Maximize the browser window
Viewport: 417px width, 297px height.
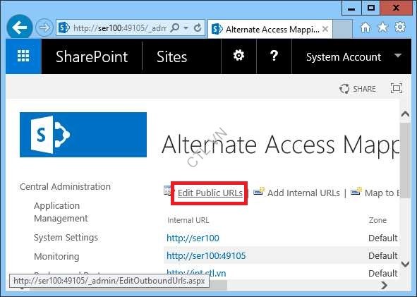371,8
